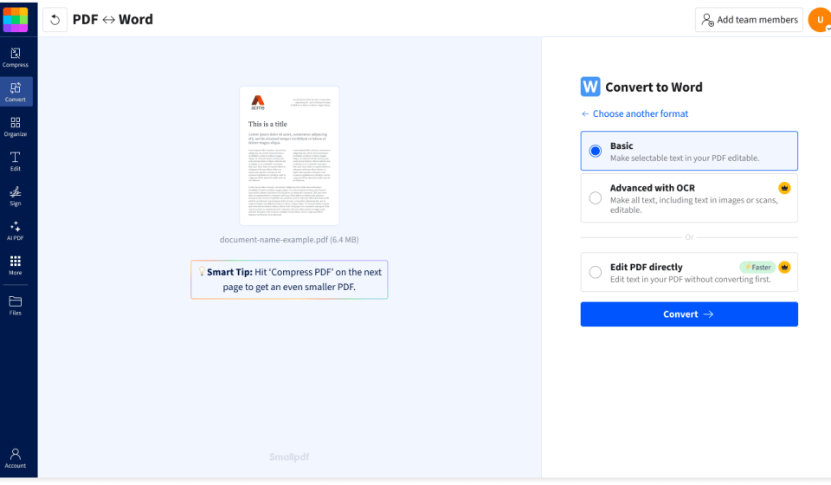Open Account at bottom of sidebar
This screenshot has width=831, height=485.
point(16,458)
